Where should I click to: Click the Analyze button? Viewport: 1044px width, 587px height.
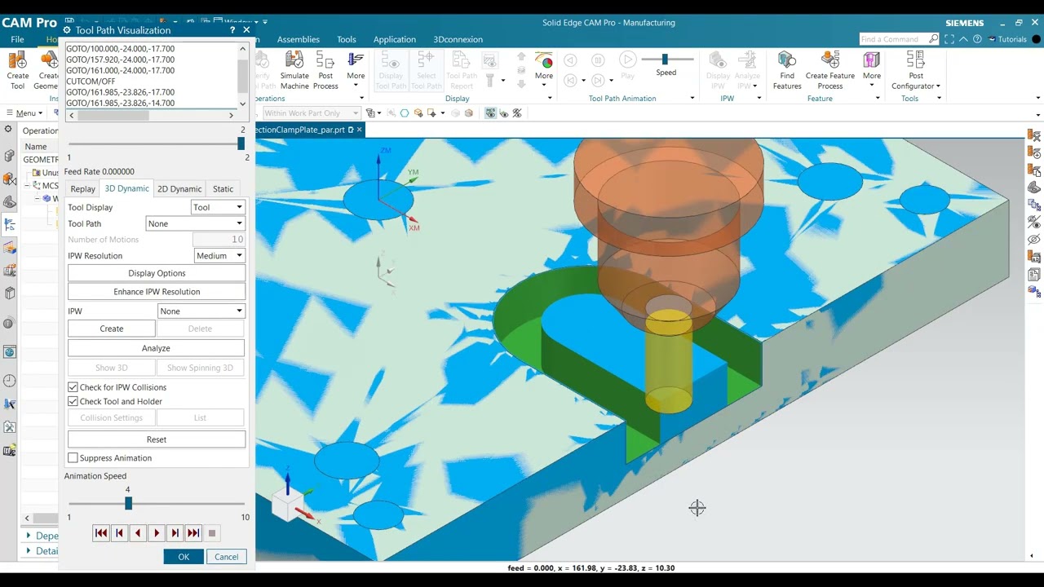pyautogui.click(x=157, y=348)
